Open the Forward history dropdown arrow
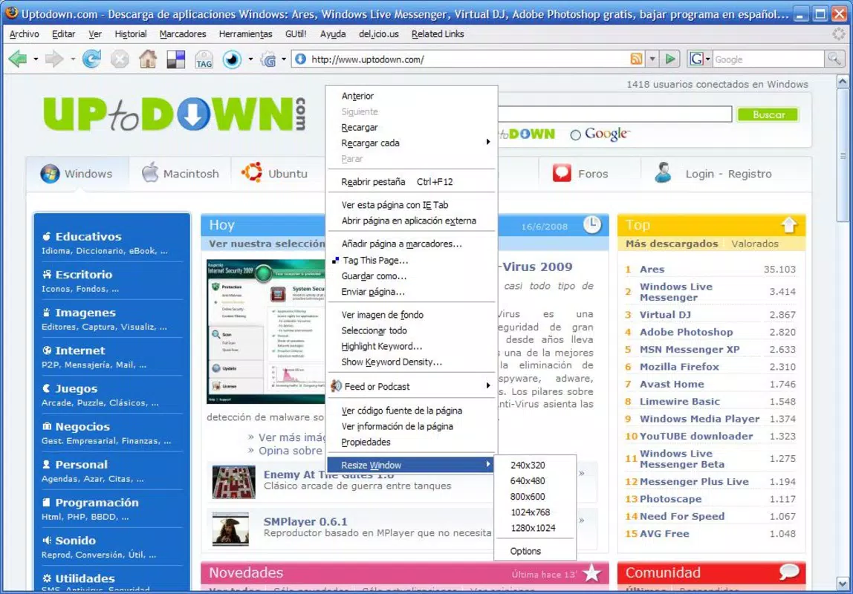The width and height of the screenshot is (853, 594). 72,59
